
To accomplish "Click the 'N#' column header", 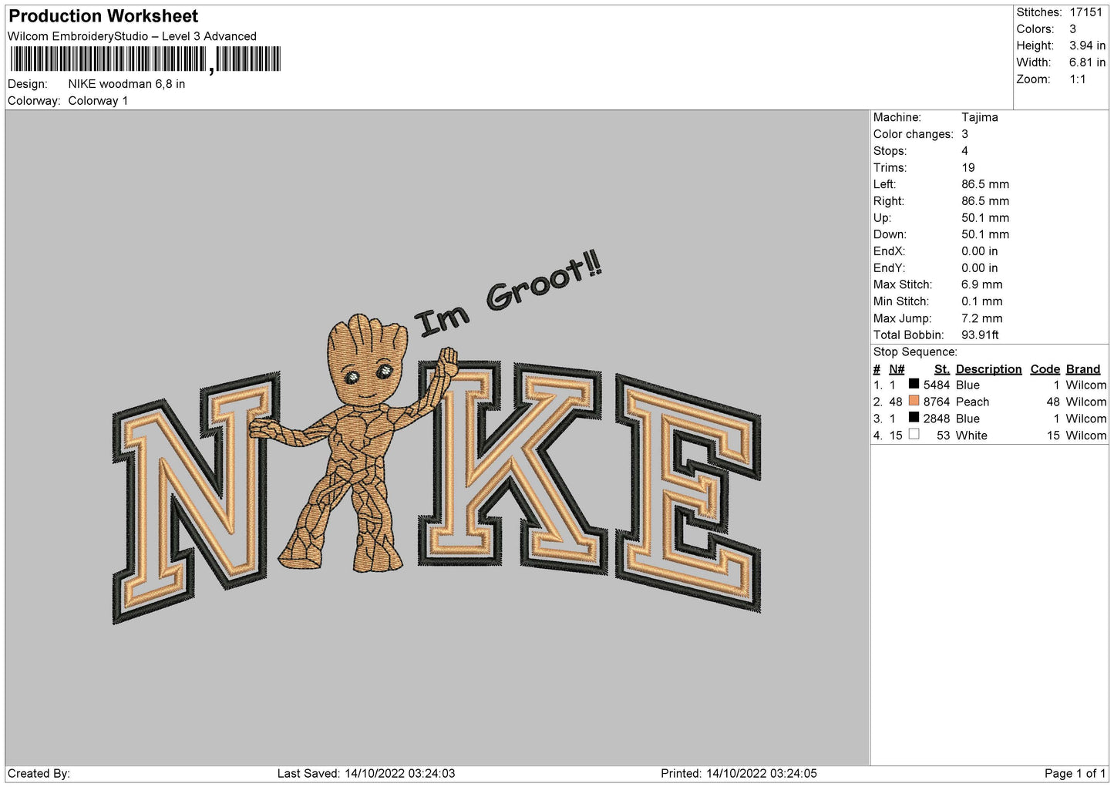I will point(897,369).
